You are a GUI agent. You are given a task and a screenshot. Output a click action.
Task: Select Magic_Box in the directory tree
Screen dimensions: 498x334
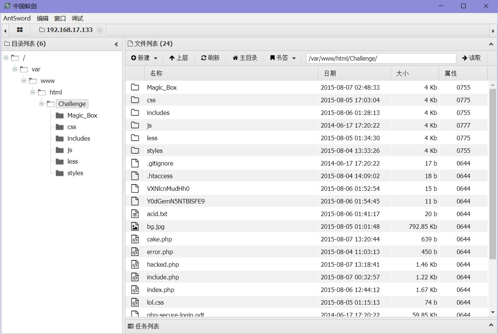tap(82, 115)
